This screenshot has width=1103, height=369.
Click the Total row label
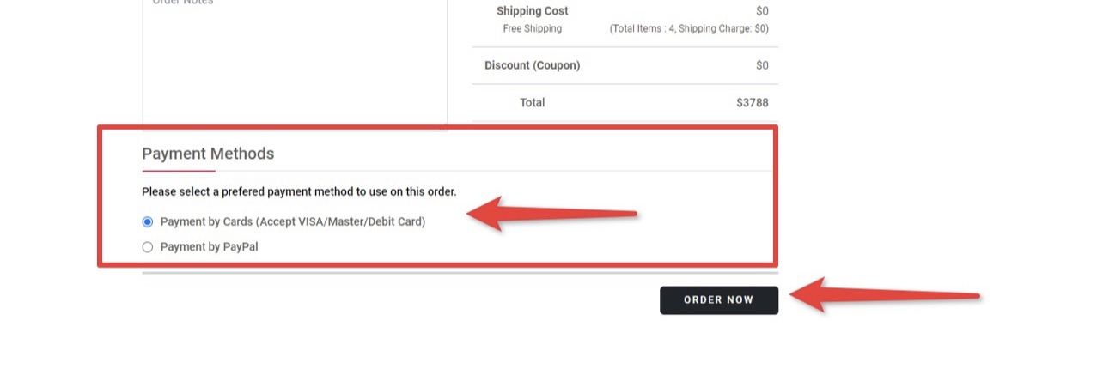point(532,103)
